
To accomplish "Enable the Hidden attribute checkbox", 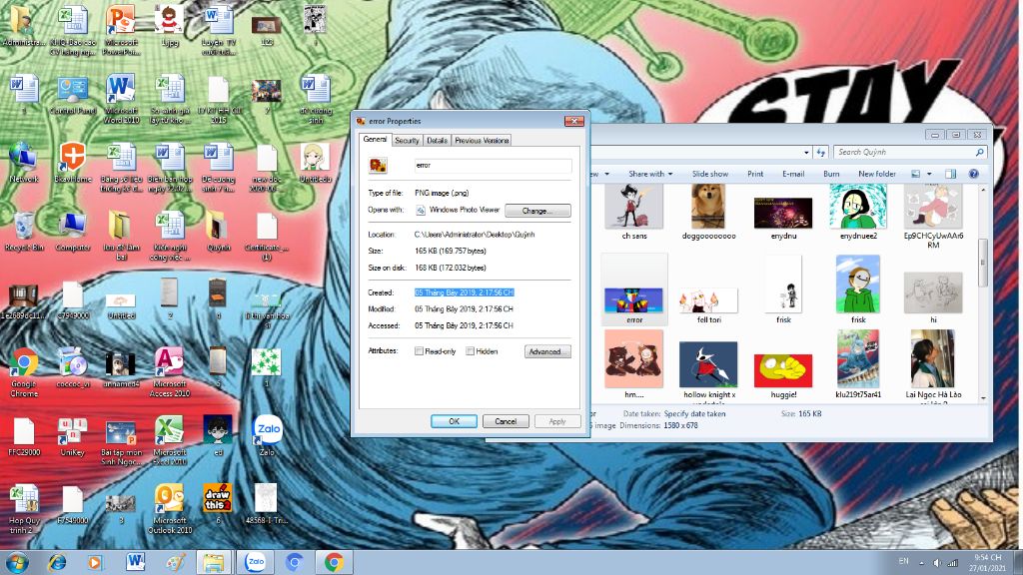I will pos(470,350).
